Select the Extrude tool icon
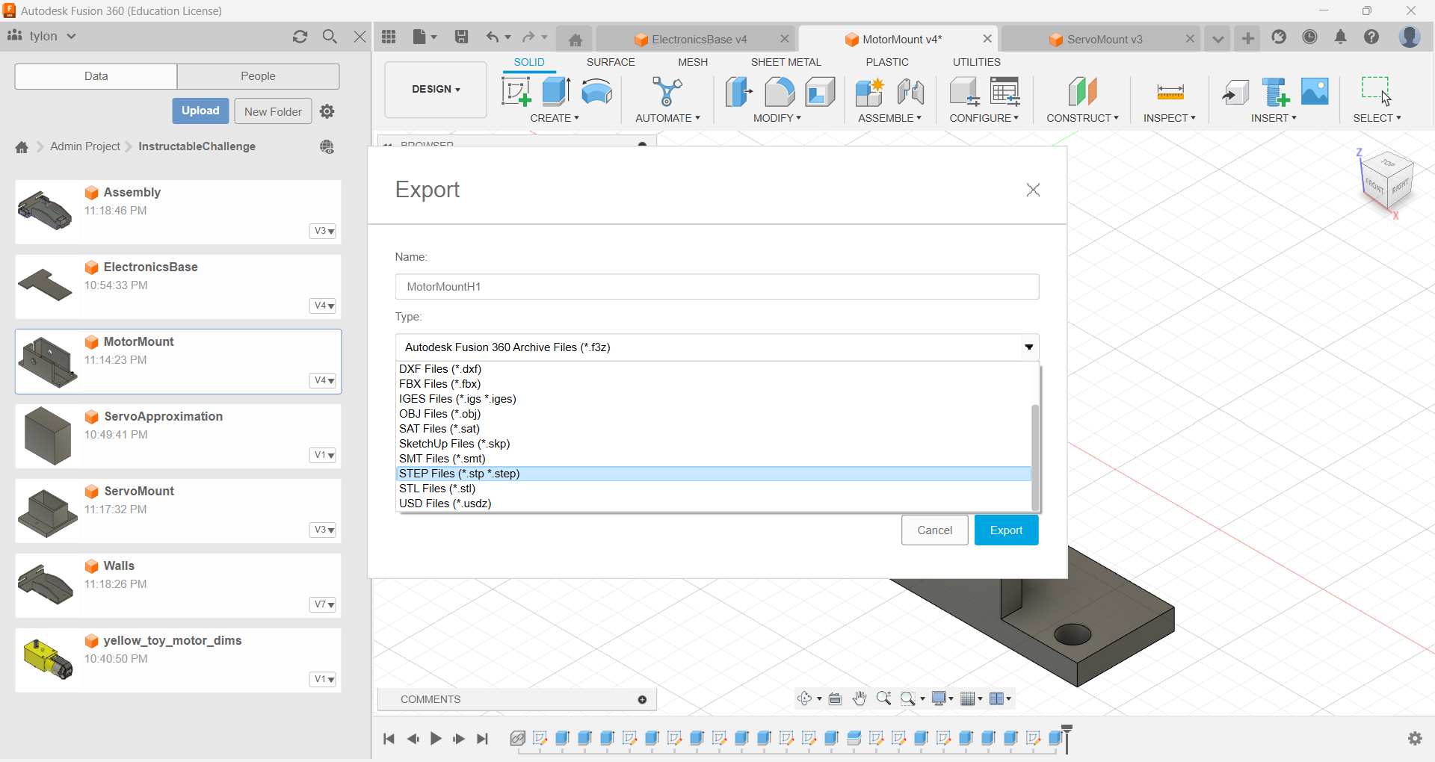Screen dimensions: 1435x762 tap(556, 92)
